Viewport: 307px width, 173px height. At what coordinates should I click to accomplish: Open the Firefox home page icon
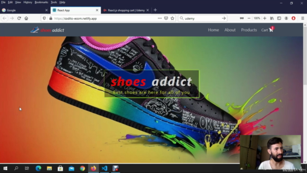coord(26,18)
